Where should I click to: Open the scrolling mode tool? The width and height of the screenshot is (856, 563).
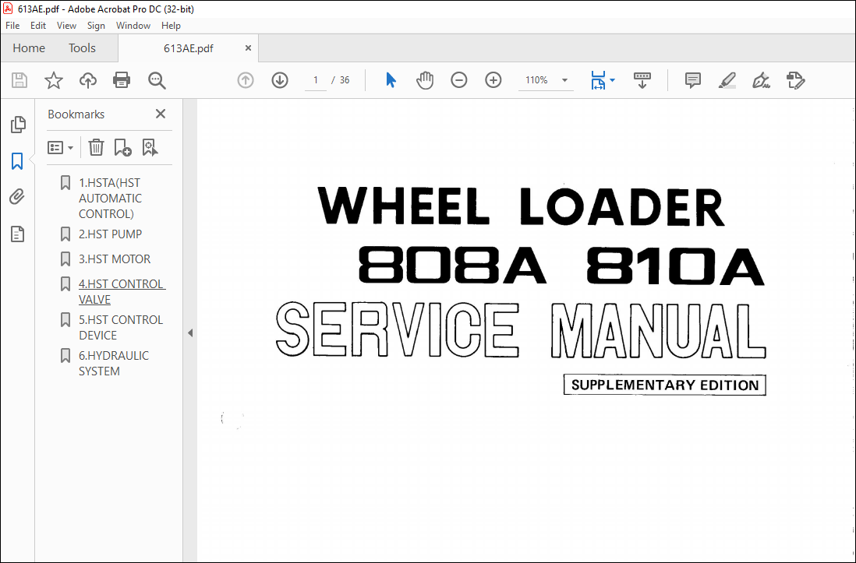coord(642,80)
